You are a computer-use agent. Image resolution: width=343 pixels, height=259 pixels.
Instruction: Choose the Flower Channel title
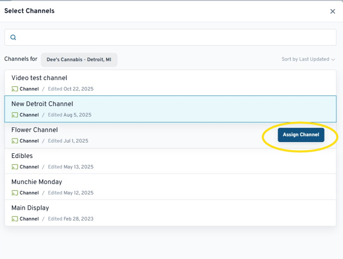34,130
